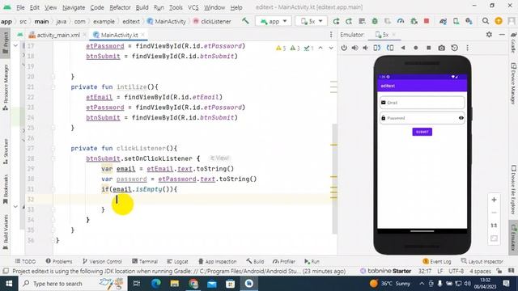This screenshot has height=291, width=518.
Task: Open the Problems tool window
Action: click(59, 261)
